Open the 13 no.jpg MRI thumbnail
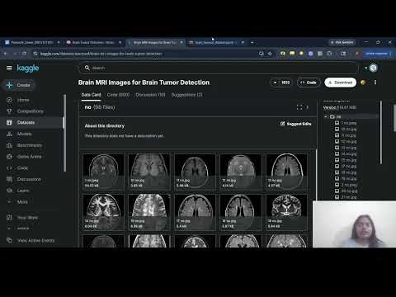Viewport: 396px width, 297px height. (x=286, y=172)
